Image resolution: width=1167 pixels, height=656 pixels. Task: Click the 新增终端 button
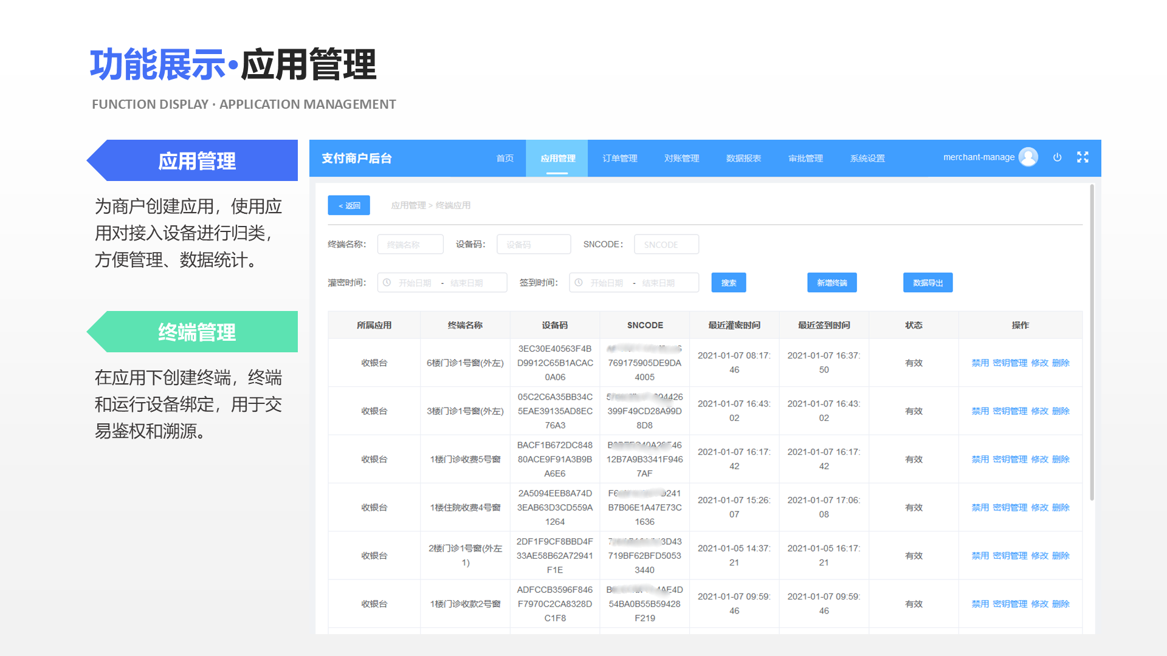point(831,282)
